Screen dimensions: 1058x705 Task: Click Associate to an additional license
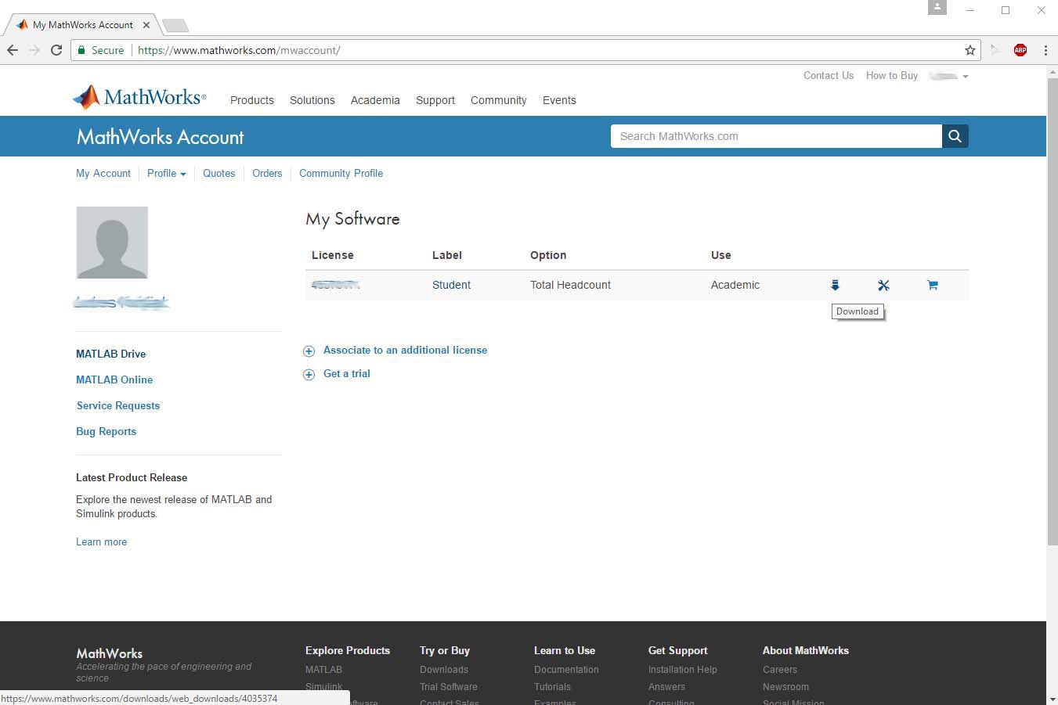(x=406, y=351)
